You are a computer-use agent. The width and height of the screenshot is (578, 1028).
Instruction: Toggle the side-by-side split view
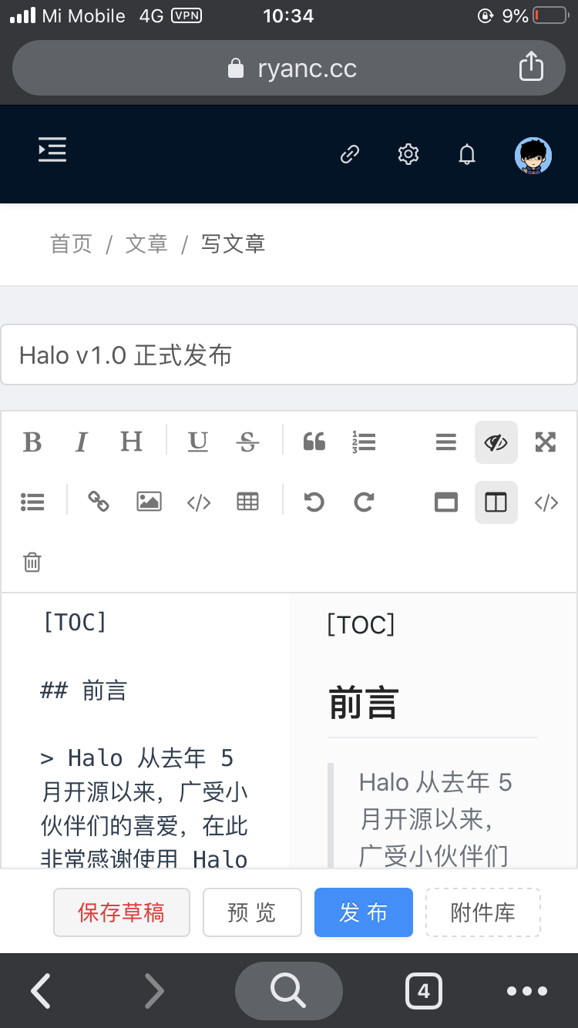(x=496, y=502)
